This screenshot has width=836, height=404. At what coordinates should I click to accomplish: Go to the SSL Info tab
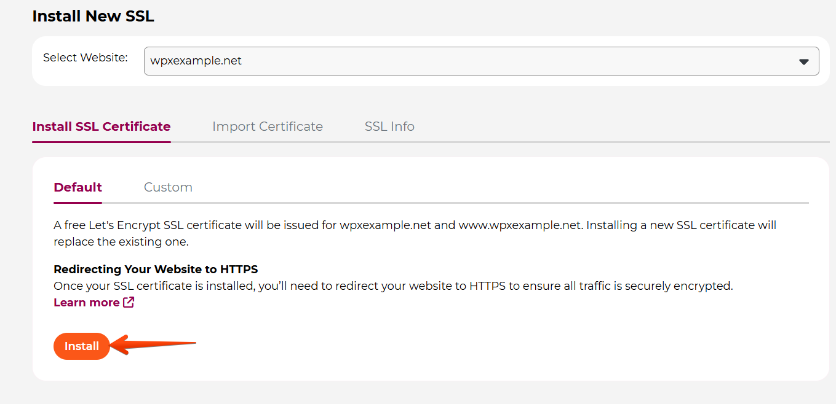[x=389, y=126]
